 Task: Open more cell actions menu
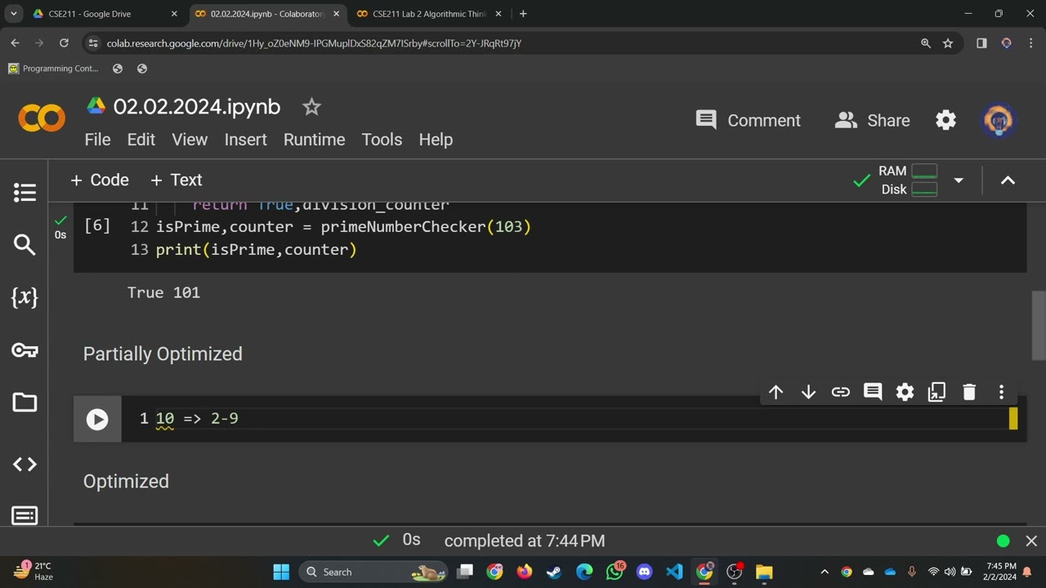(1001, 392)
